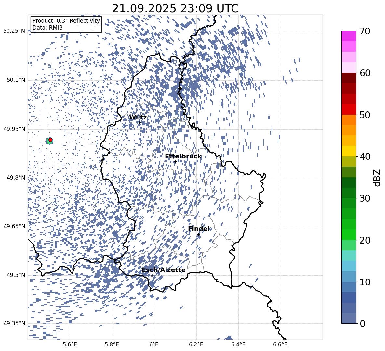Click the bright green 20 dBZ swatch
Image resolution: width=385 pixels, height=351 pixels.
[349, 234]
